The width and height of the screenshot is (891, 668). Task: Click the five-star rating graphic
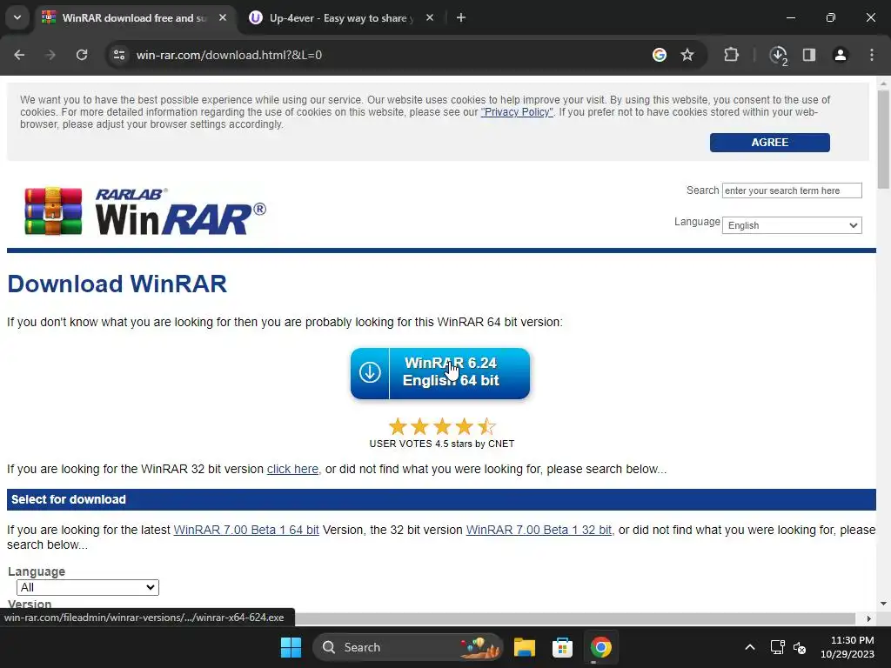pos(441,426)
